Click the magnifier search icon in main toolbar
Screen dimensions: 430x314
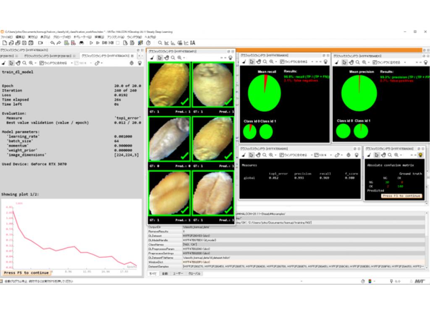160,43
